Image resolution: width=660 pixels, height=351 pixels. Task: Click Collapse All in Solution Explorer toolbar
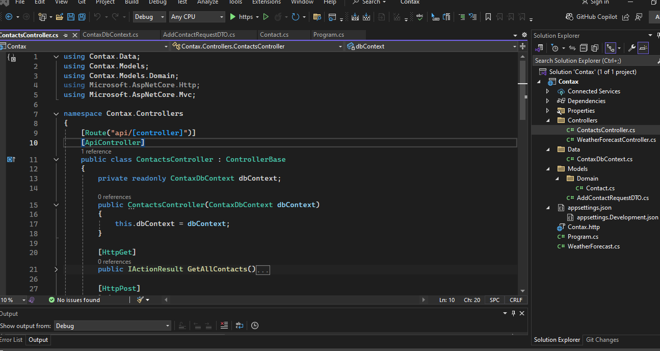tap(584, 48)
